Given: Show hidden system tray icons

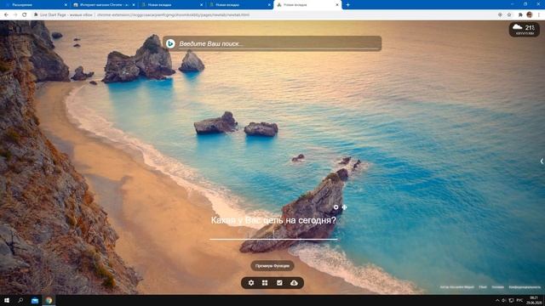Looking at the screenshot, I should [497, 300].
